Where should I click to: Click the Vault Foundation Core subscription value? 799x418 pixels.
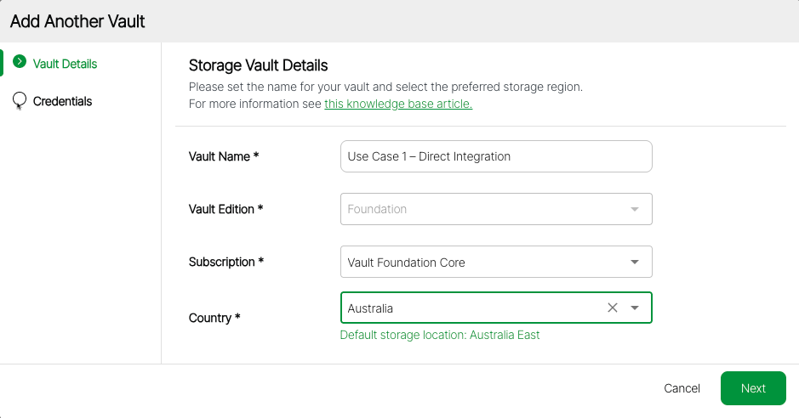click(407, 263)
